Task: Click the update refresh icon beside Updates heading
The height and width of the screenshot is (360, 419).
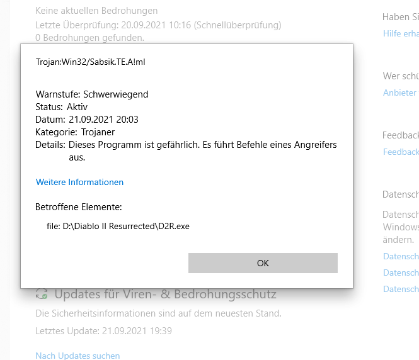Action: click(42, 294)
